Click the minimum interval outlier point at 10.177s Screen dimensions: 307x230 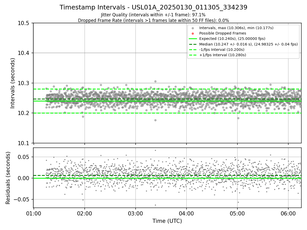pos(155,120)
